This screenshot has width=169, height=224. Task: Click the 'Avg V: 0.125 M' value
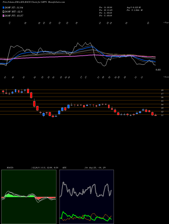click(x=134, y=7)
